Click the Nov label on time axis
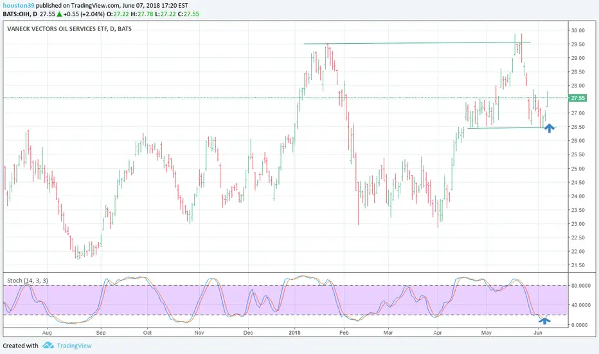 199,333
